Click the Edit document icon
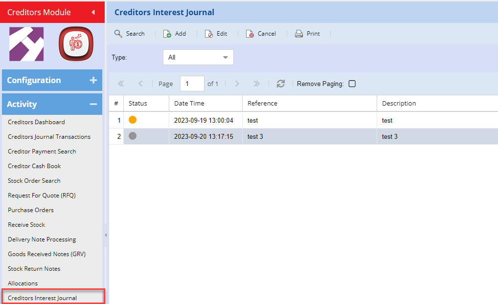The height and width of the screenshot is (304, 498). [209, 34]
